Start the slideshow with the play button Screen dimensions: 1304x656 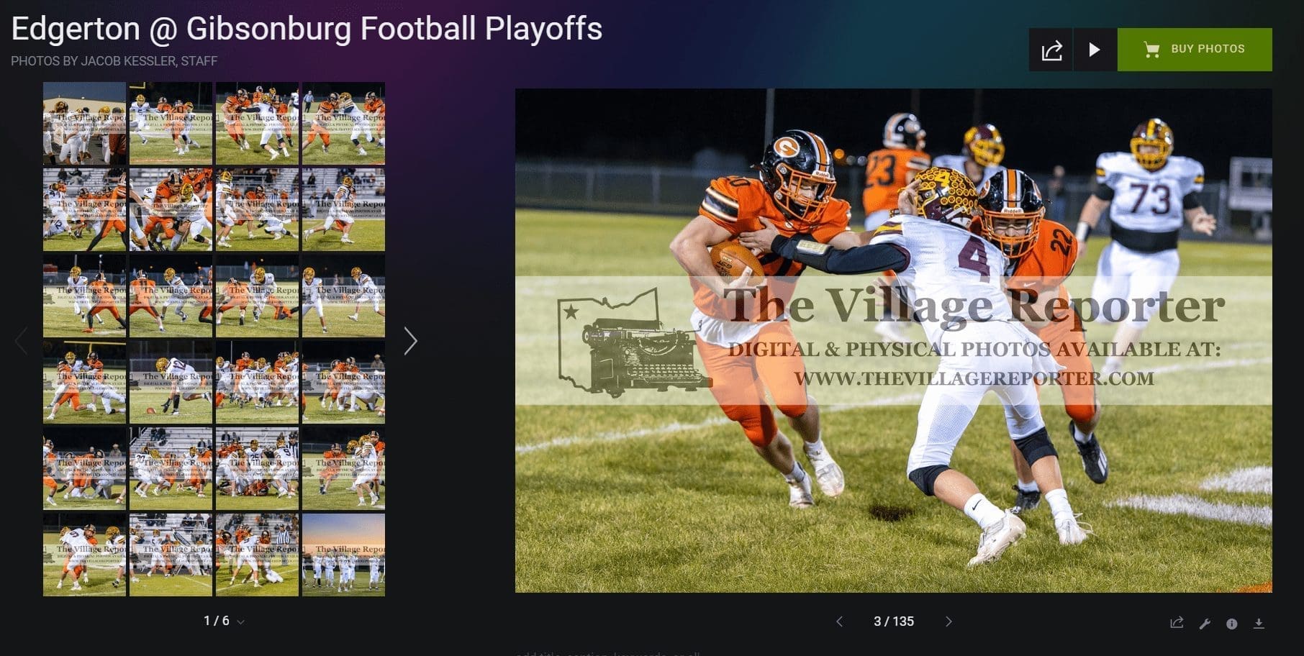click(x=1095, y=50)
